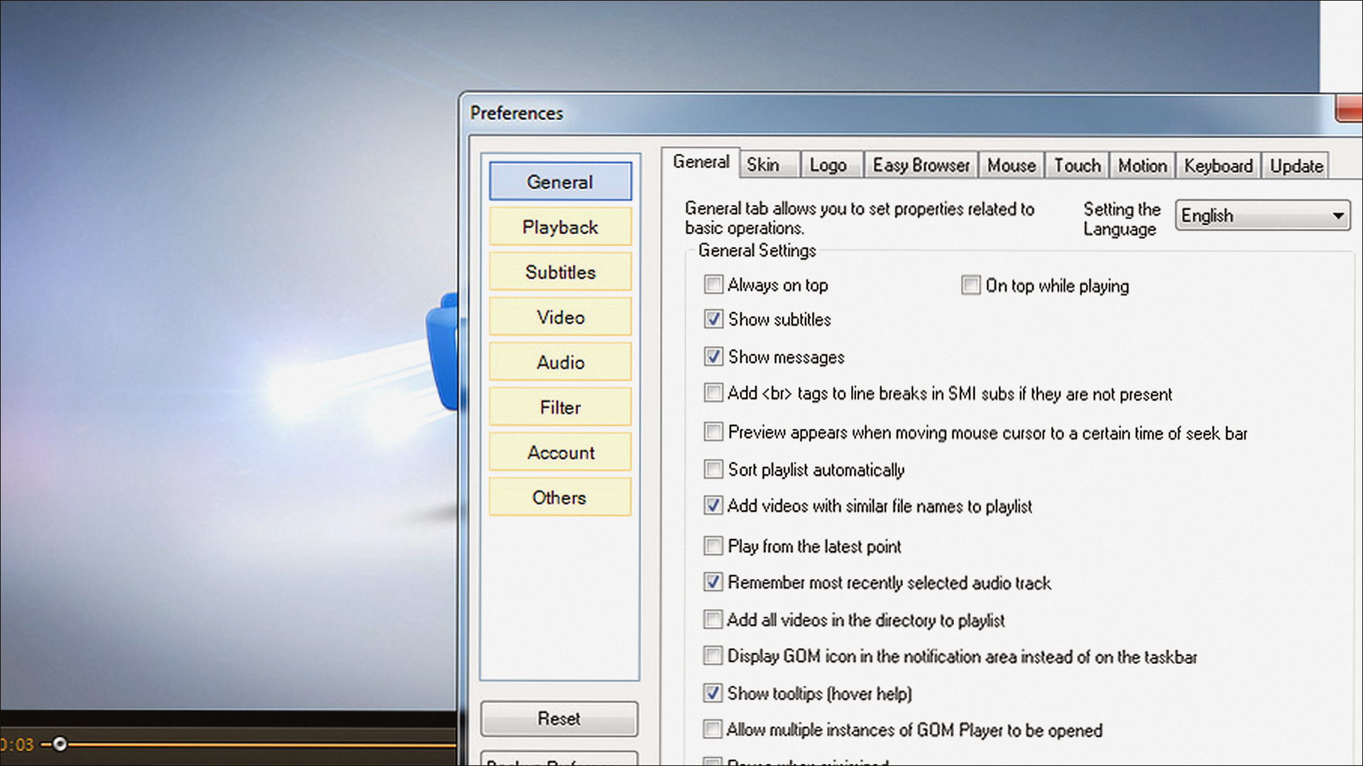
Task: Open the Account category
Action: pyautogui.click(x=560, y=453)
